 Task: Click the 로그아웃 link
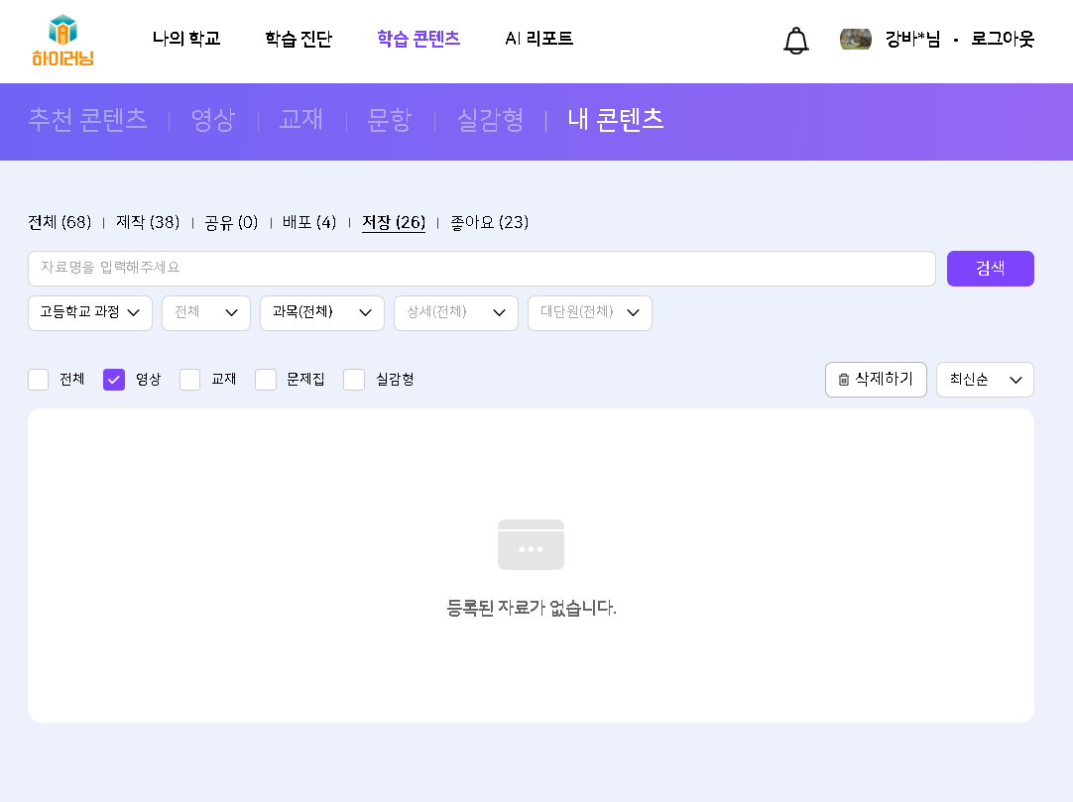click(x=1003, y=40)
